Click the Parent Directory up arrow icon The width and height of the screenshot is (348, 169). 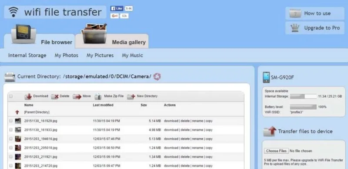click(17, 112)
